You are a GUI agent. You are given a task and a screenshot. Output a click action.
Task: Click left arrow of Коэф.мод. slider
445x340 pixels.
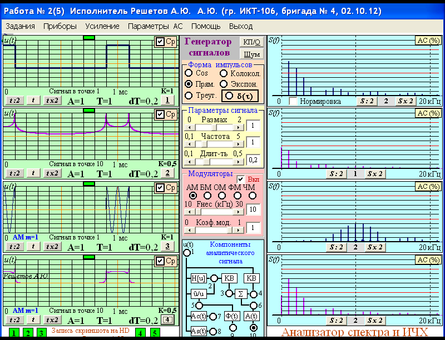pyautogui.click(x=189, y=230)
